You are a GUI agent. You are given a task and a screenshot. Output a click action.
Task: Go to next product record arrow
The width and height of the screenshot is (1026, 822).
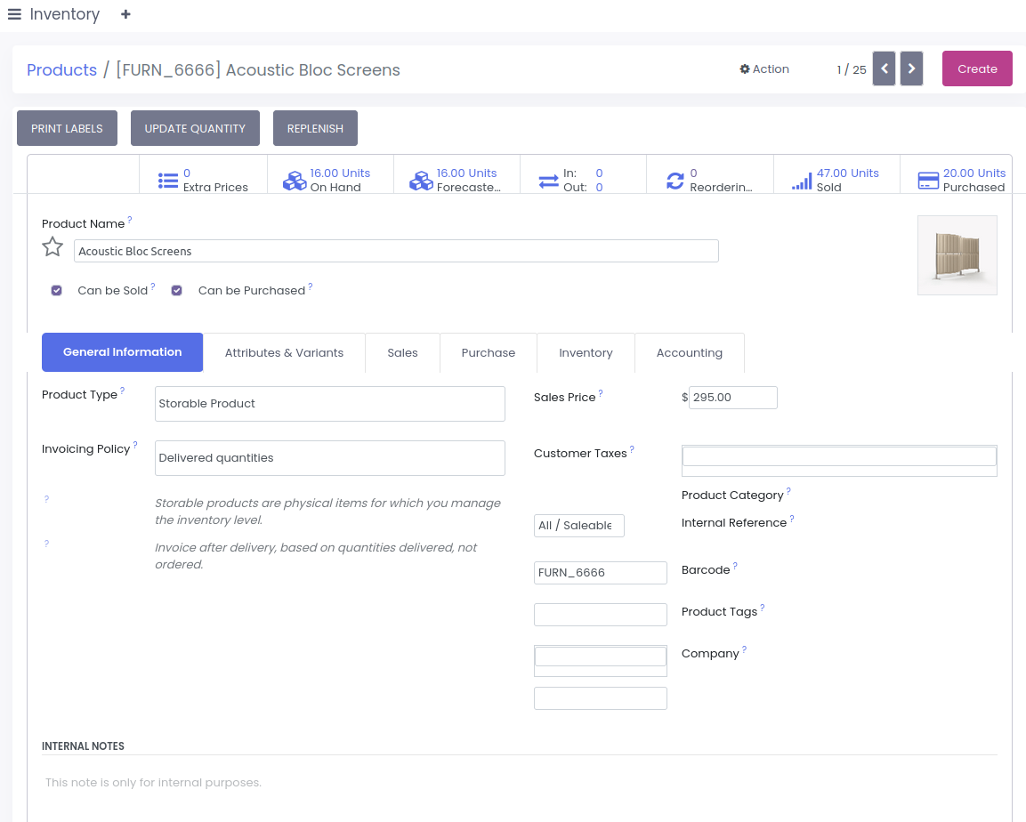[x=911, y=68]
